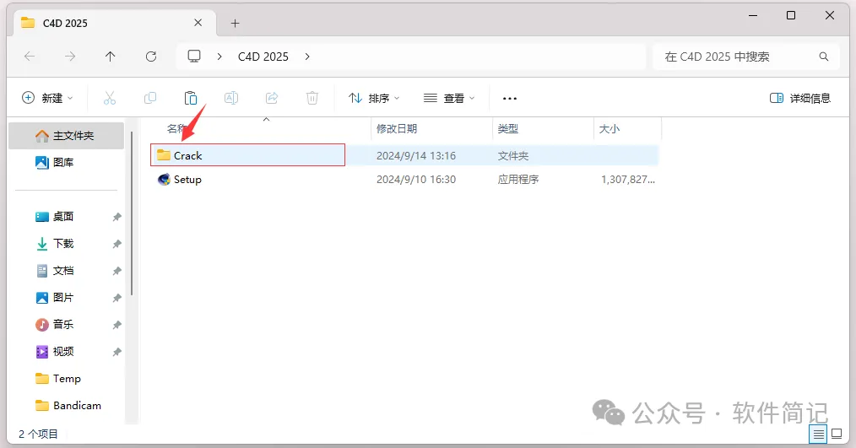Sort by the 大小 column header
This screenshot has width=856, height=448.
tap(609, 129)
